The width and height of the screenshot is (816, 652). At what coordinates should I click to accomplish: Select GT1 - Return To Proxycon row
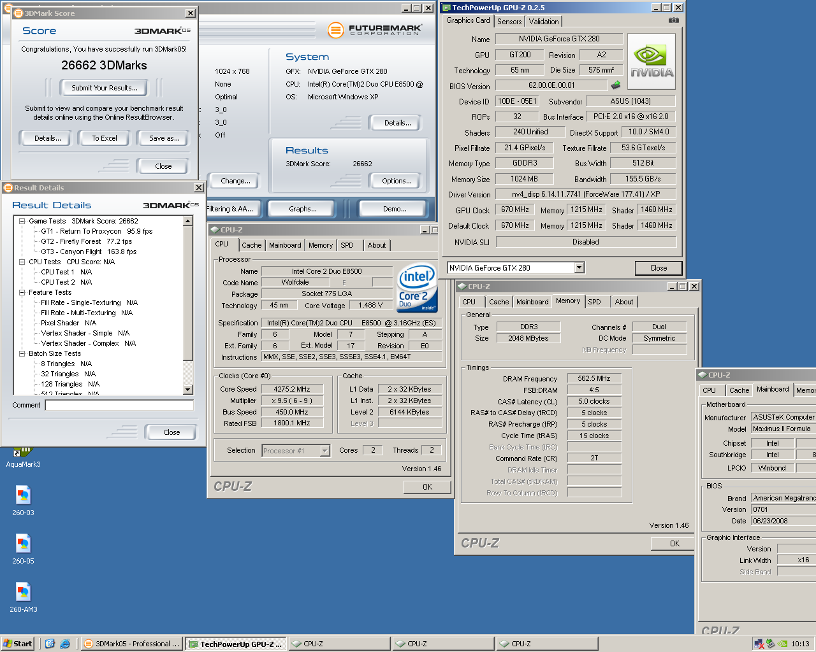click(97, 231)
